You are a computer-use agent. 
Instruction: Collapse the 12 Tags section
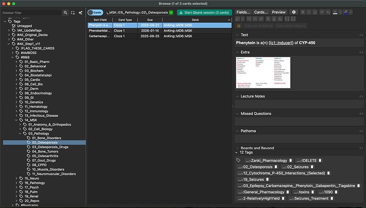pyautogui.click(x=237, y=152)
